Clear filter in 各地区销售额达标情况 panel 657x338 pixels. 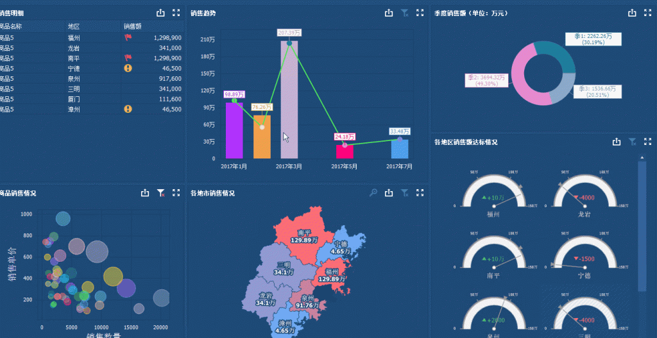(x=632, y=142)
